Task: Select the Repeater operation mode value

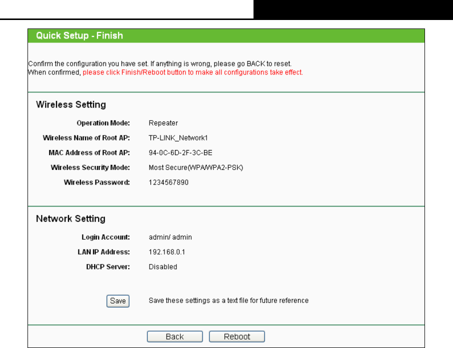Action: coord(163,123)
